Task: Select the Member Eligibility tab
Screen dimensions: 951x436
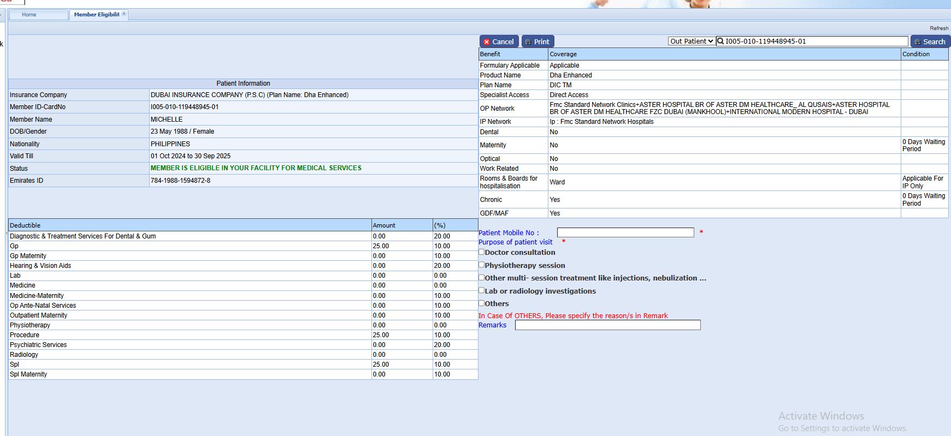Action: pyautogui.click(x=96, y=15)
